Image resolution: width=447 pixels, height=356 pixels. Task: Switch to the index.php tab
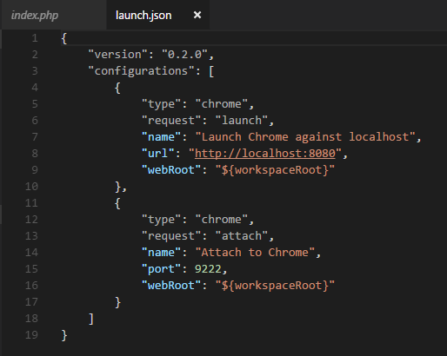(x=35, y=15)
